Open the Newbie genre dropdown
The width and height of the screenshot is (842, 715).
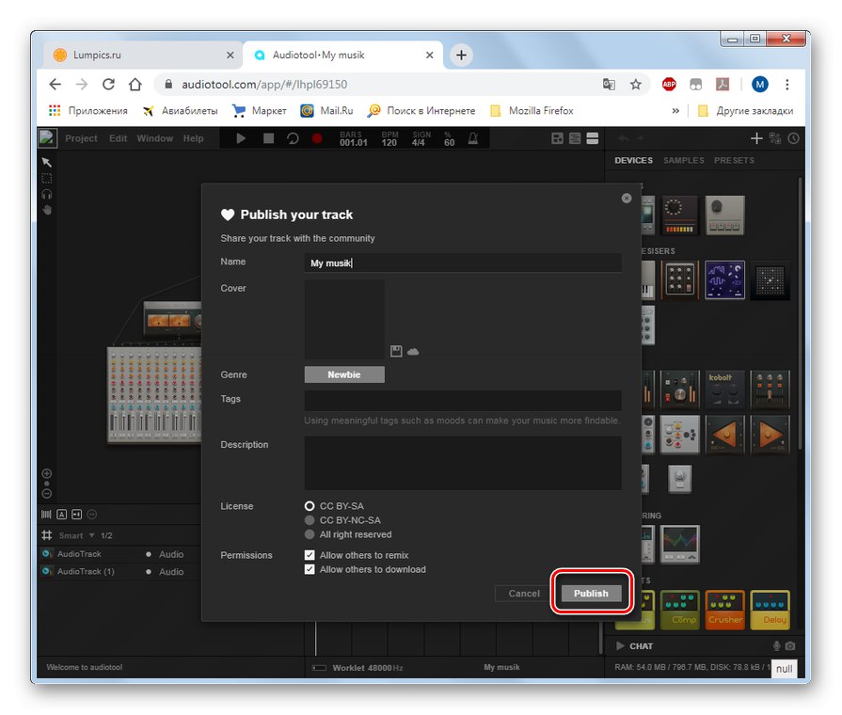[x=344, y=374]
